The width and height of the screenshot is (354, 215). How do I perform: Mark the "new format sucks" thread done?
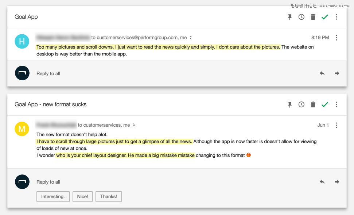point(324,104)
